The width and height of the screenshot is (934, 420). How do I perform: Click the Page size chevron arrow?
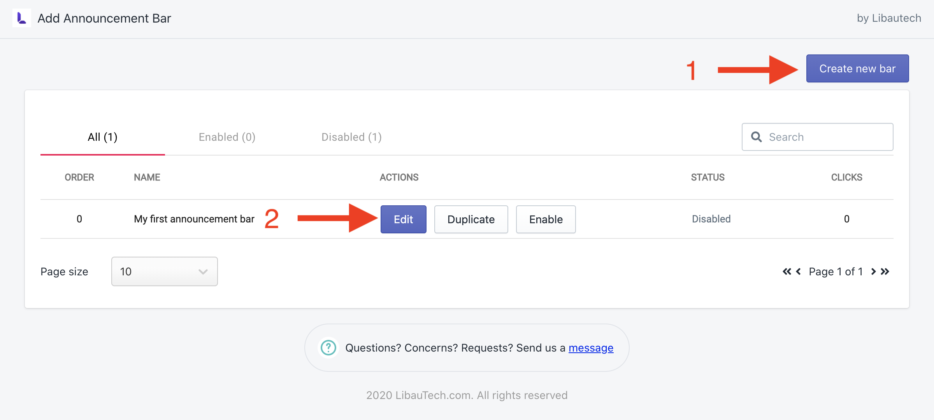tap(203, 271)
